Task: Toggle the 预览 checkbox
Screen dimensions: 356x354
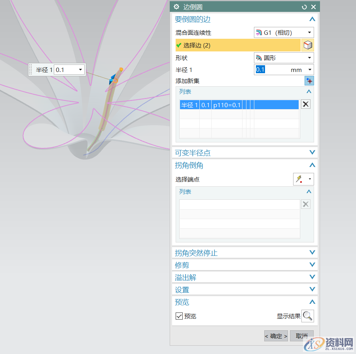Action: [179, 316]
